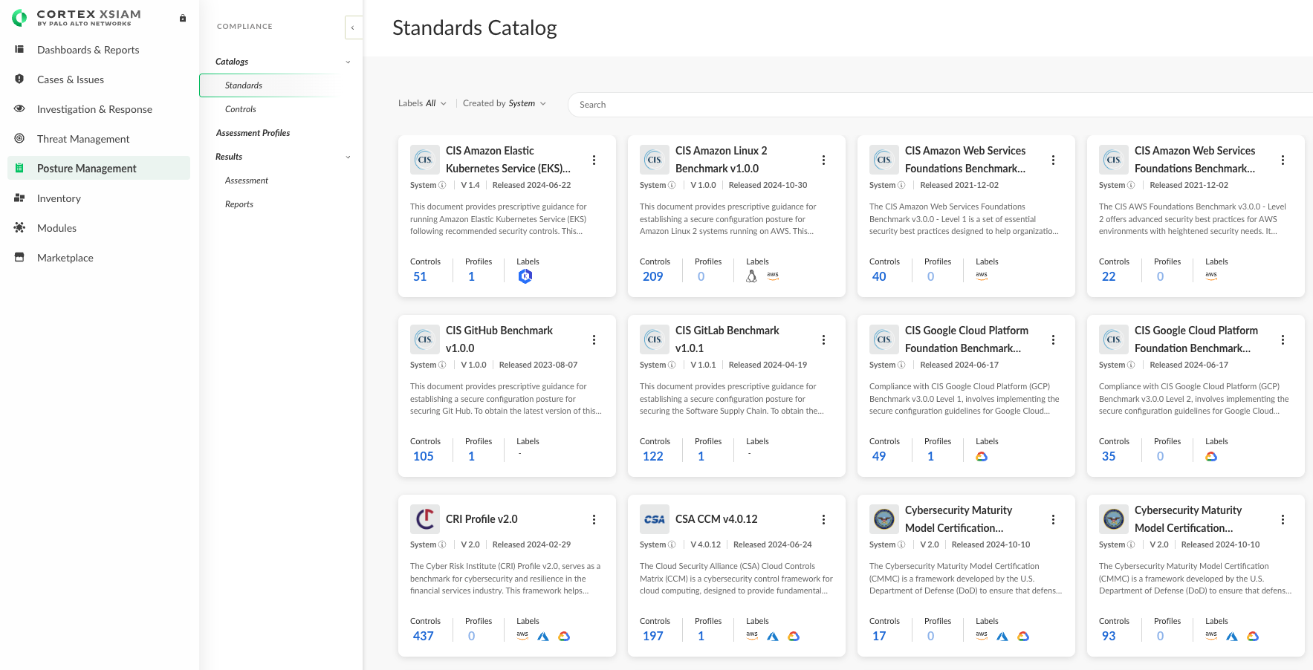The image size is (1313, 670).
Task: Collapse the Results section
Action: 348,157
